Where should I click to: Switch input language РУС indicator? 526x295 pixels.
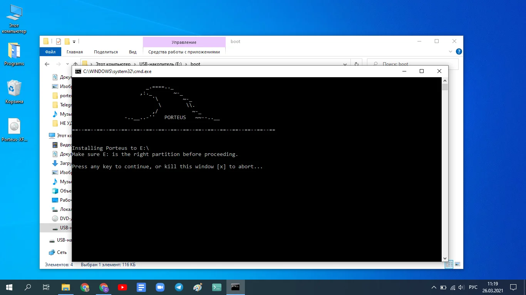473,287
